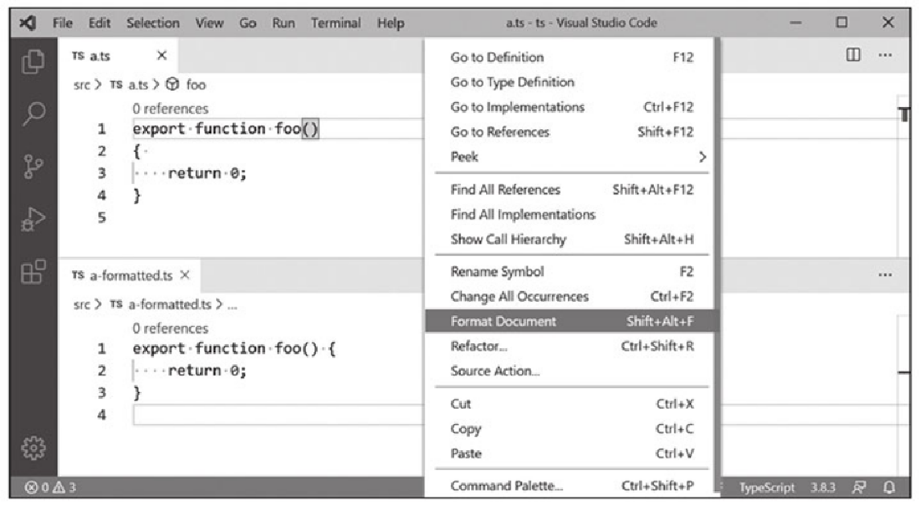Expand the Peek submenu

tap(571, 157)
